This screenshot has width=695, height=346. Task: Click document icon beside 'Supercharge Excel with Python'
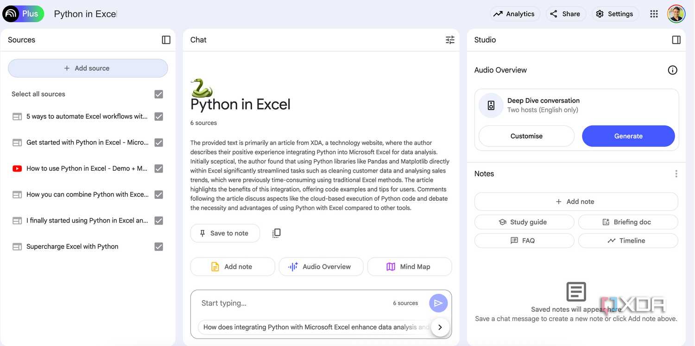17,247
